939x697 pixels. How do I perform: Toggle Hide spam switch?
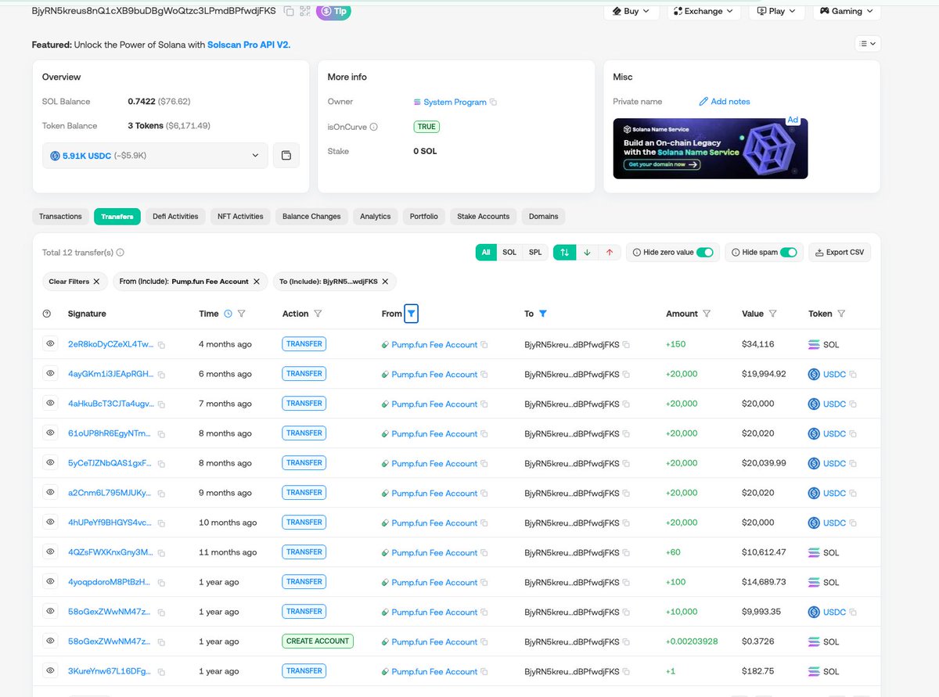[x=788, y=252]
